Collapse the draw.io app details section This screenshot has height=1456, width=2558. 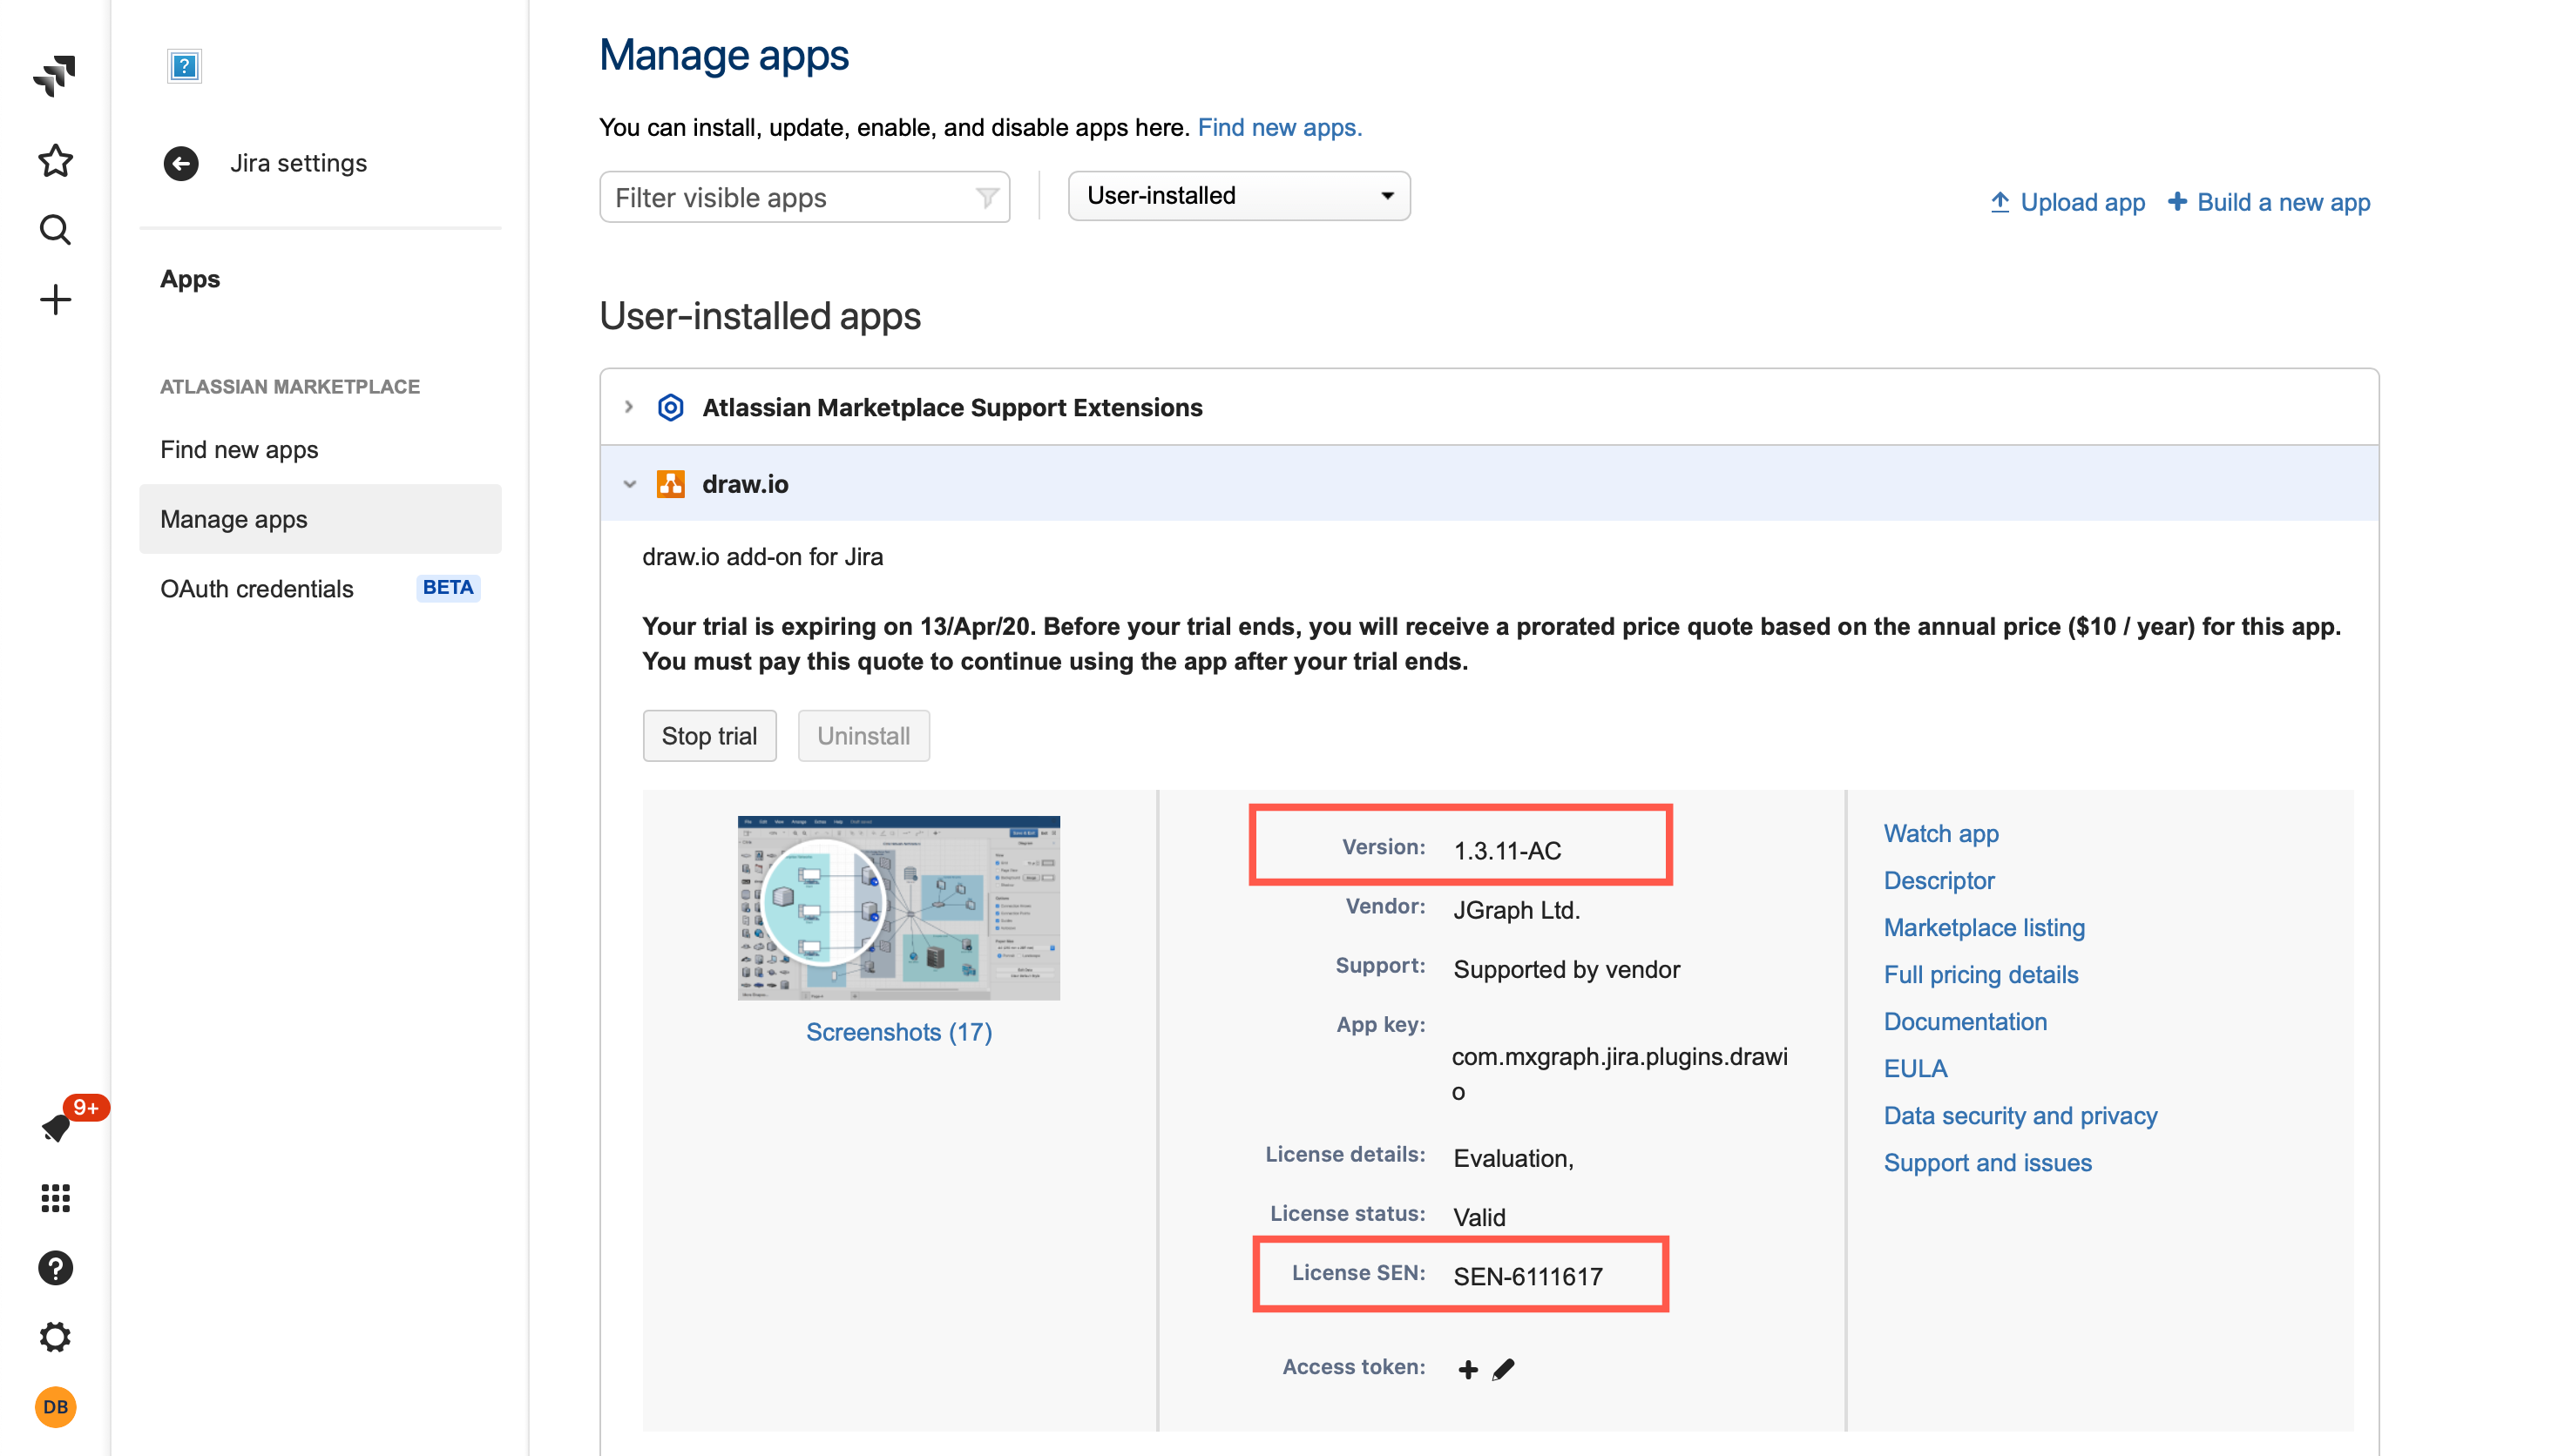click(x=631, y=485)
